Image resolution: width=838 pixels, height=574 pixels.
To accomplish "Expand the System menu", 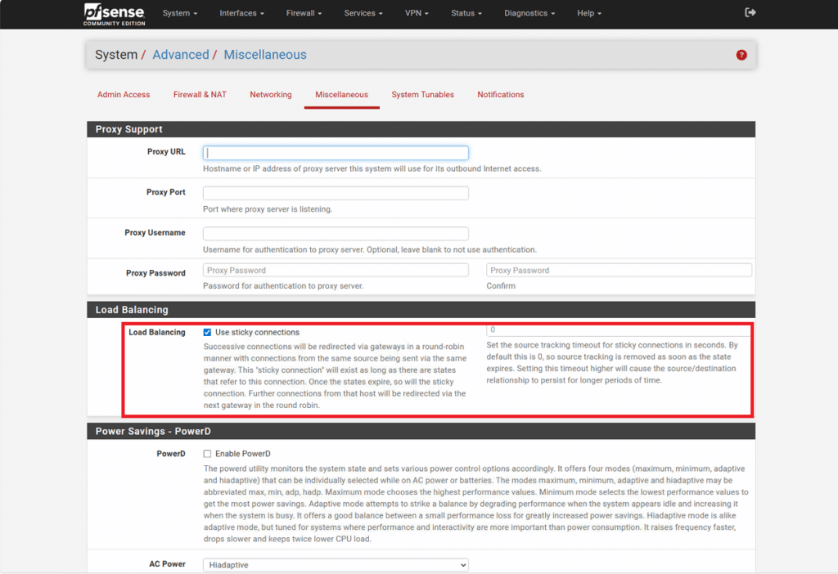I will click(180, 14).
